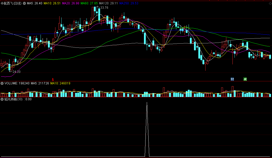
Task: Open the 财 financial report marker
Action: click(232, 79)
